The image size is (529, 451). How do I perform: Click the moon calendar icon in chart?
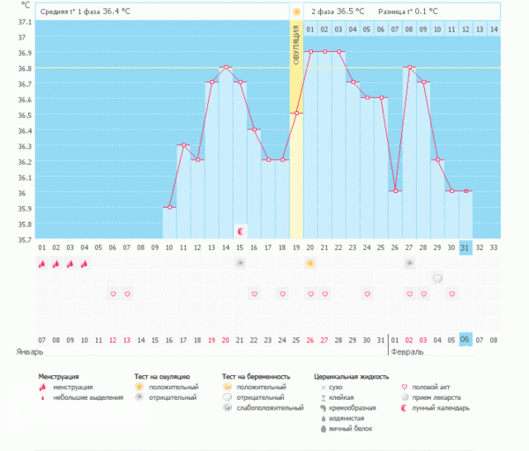tap(240, 230)
